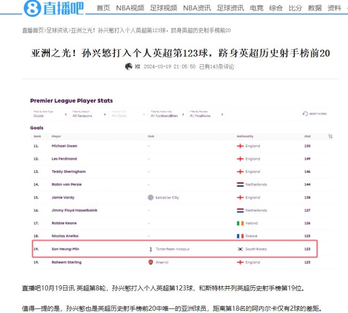The image size is (348, 313).
Task: Select Robin van Persie in the table
Action: 67,185
